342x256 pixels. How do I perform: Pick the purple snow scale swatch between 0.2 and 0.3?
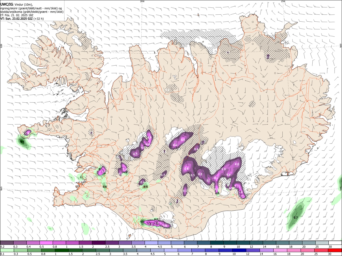point(7,243)
